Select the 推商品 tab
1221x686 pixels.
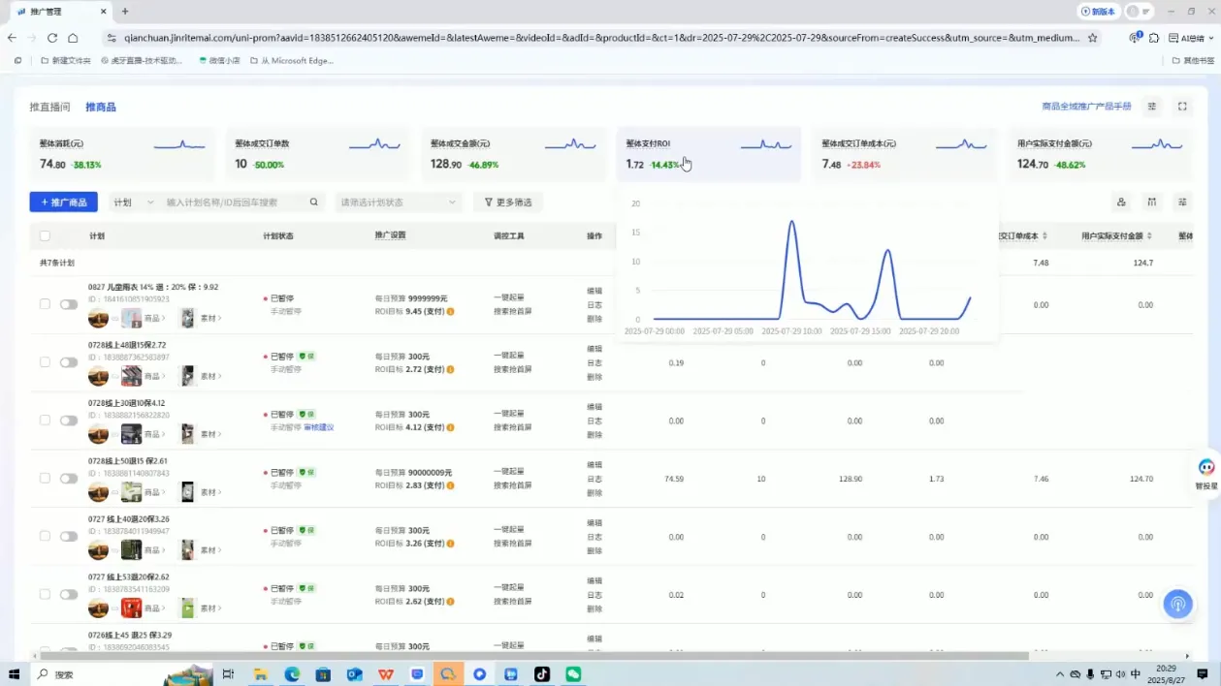100,107
